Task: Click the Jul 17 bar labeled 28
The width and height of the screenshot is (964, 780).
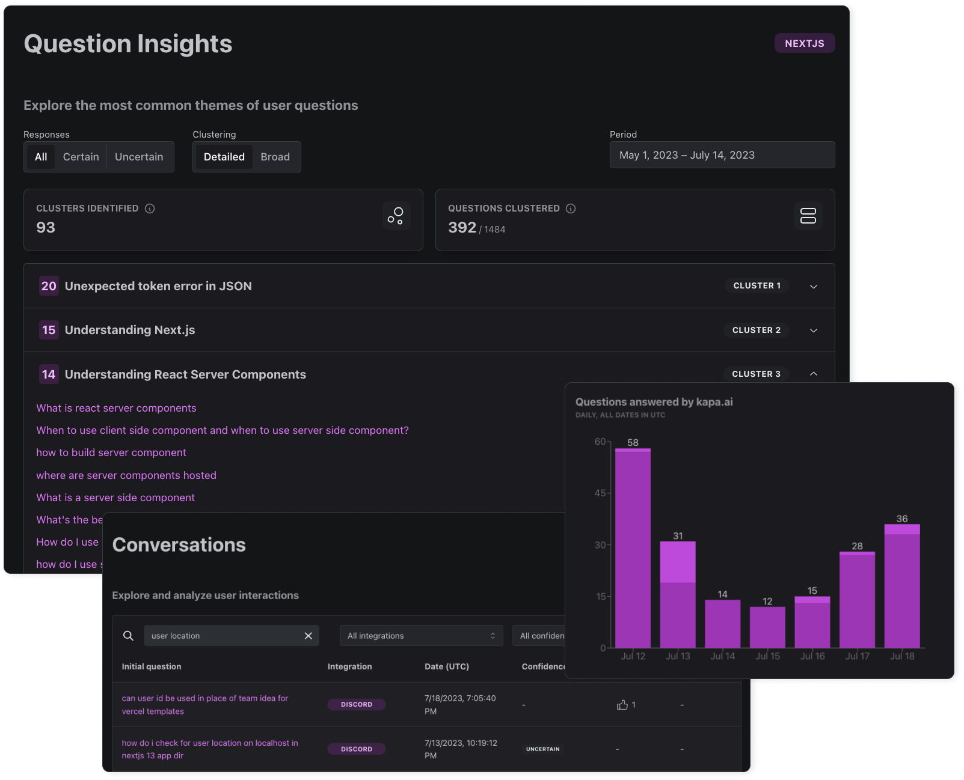Action: click(857, 600)
